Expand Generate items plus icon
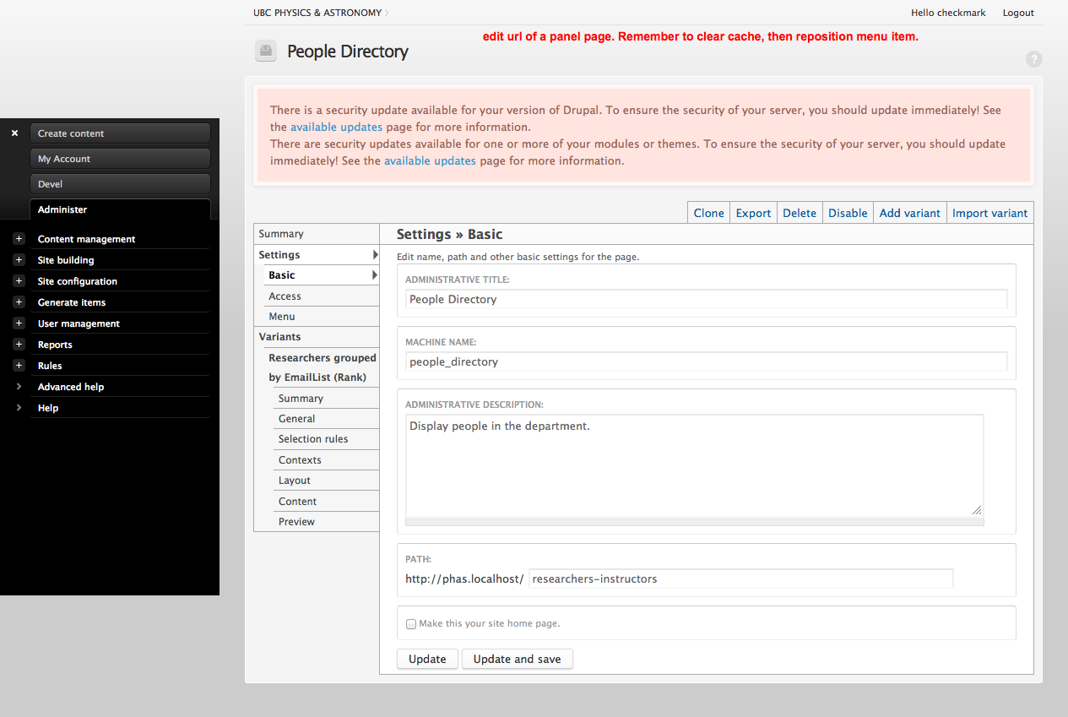The width and height of the screenshot is (1068, 717). 19,302
